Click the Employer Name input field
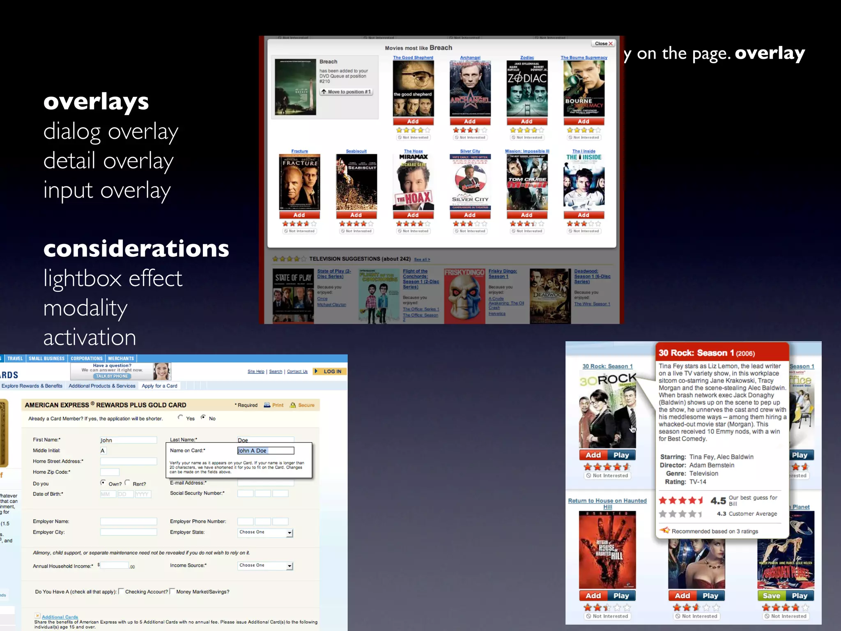 (129, 521)
